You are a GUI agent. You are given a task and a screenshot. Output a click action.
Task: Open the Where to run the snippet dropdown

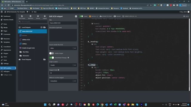point(63,81)
